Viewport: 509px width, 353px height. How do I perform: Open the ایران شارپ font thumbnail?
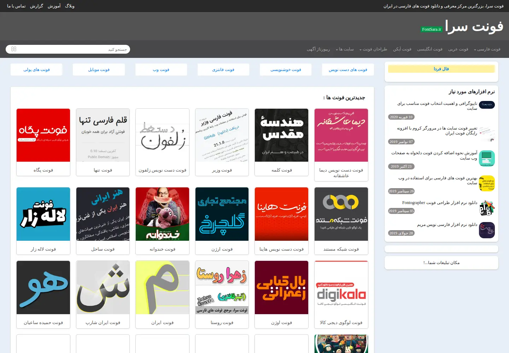pos(103,288)
